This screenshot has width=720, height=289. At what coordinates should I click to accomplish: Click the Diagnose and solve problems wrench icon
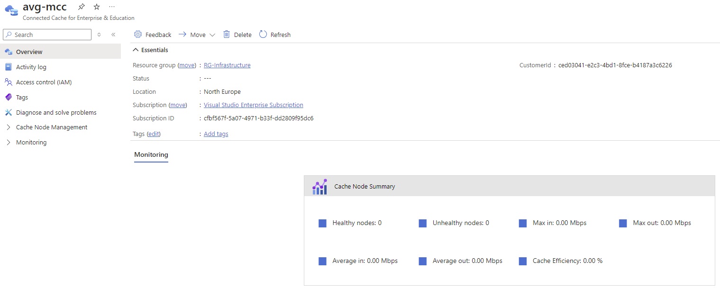9,112
